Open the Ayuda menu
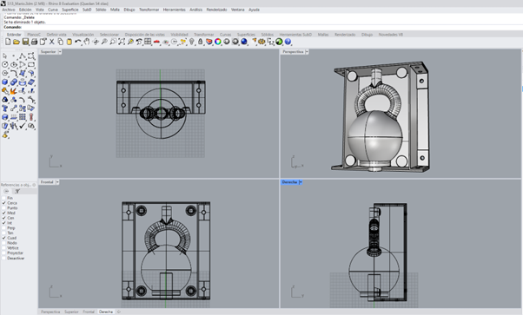This screenshot has height=315, width=523. pos(255,10)
